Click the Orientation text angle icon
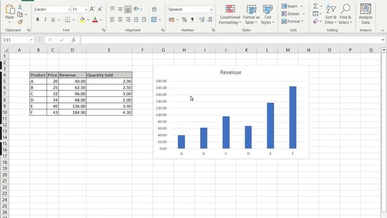Screen dimensions: 387x218 pos(136,9)
